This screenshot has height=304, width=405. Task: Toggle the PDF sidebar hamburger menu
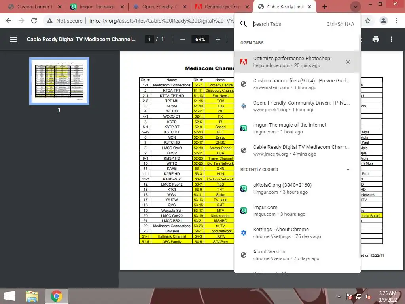coord(13,39)
